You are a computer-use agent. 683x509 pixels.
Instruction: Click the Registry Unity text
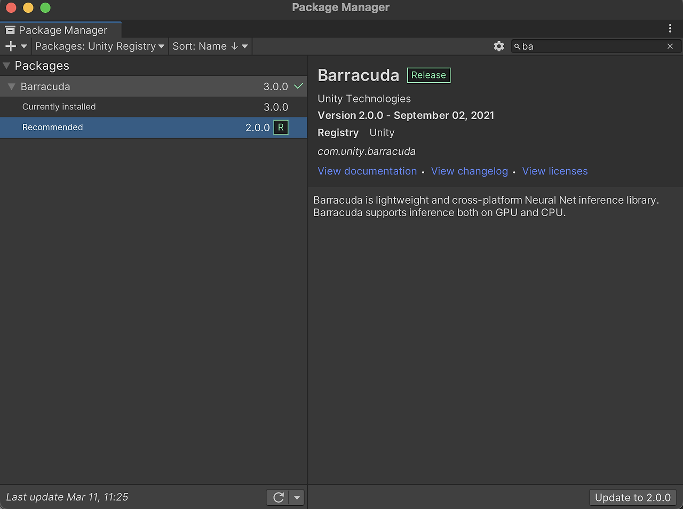pyautogui.click(x=356, y=133)
